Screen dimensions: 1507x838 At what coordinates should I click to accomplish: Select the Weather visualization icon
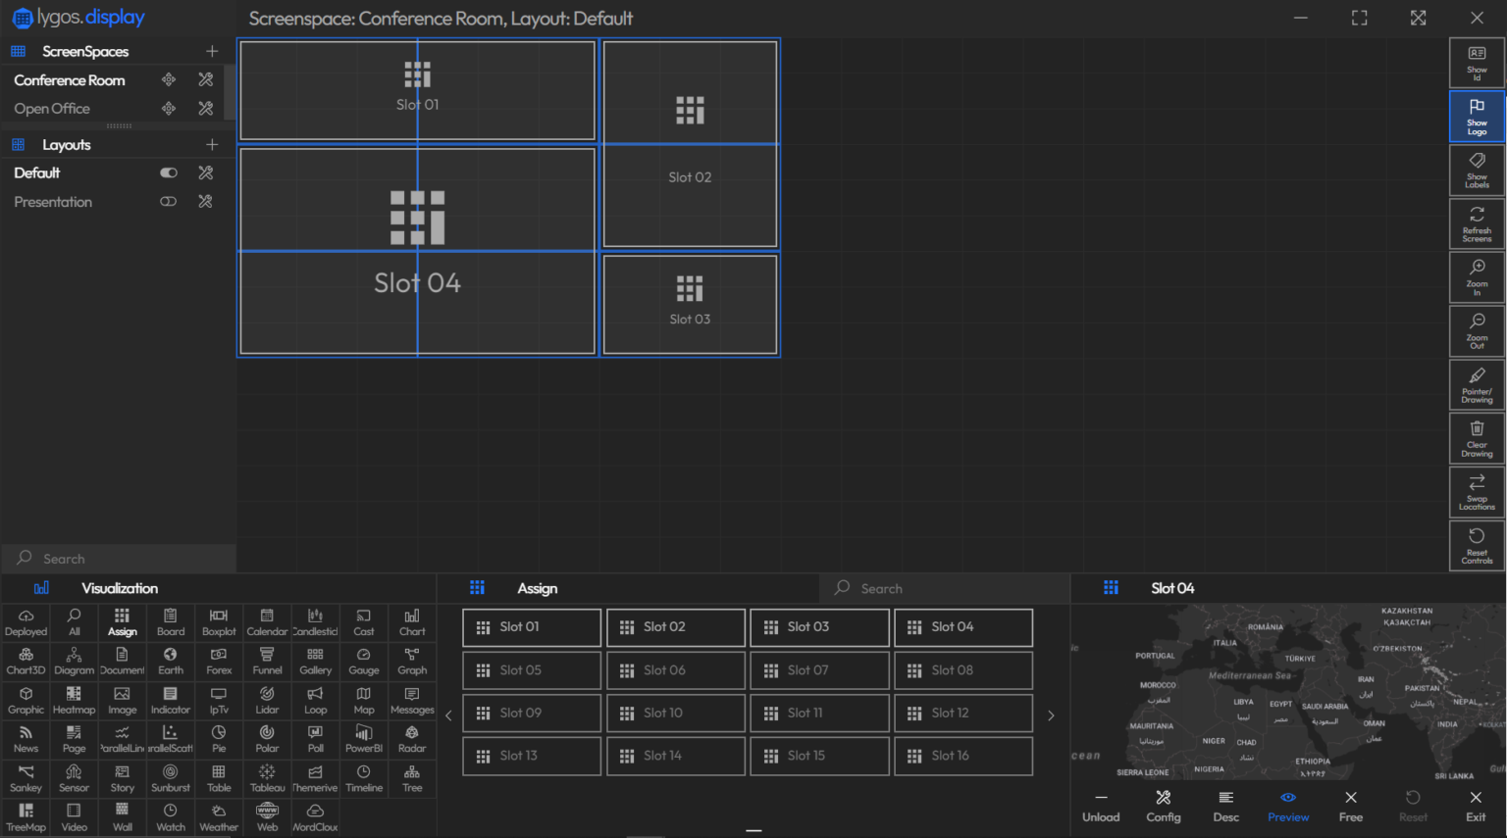coord(218,817)
